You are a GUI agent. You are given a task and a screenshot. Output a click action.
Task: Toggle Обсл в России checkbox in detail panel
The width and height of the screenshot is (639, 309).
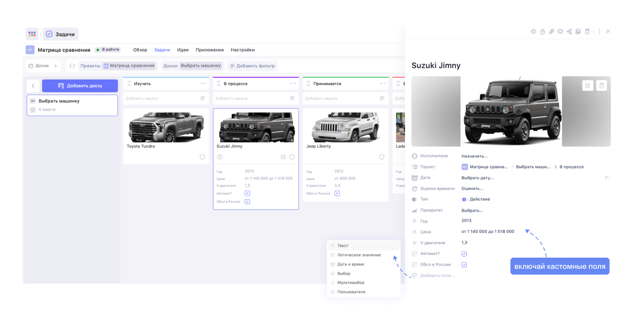point(464,265)
